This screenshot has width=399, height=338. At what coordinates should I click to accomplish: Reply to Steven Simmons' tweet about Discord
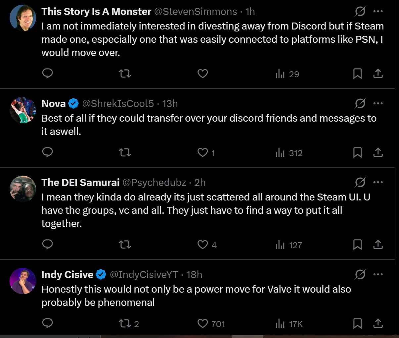tap(48, 73)
